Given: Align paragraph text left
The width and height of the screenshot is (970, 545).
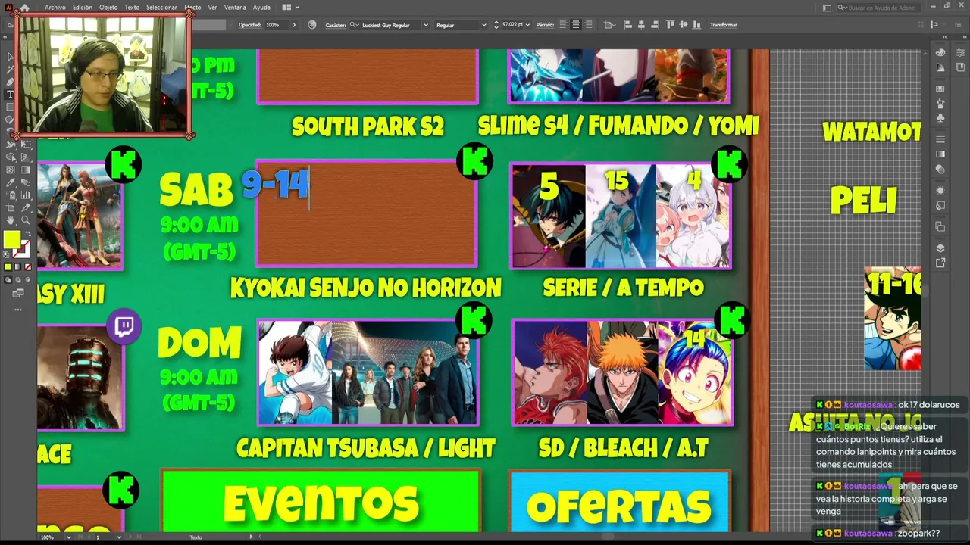Looking at the screenshot, I should point(563,25).
